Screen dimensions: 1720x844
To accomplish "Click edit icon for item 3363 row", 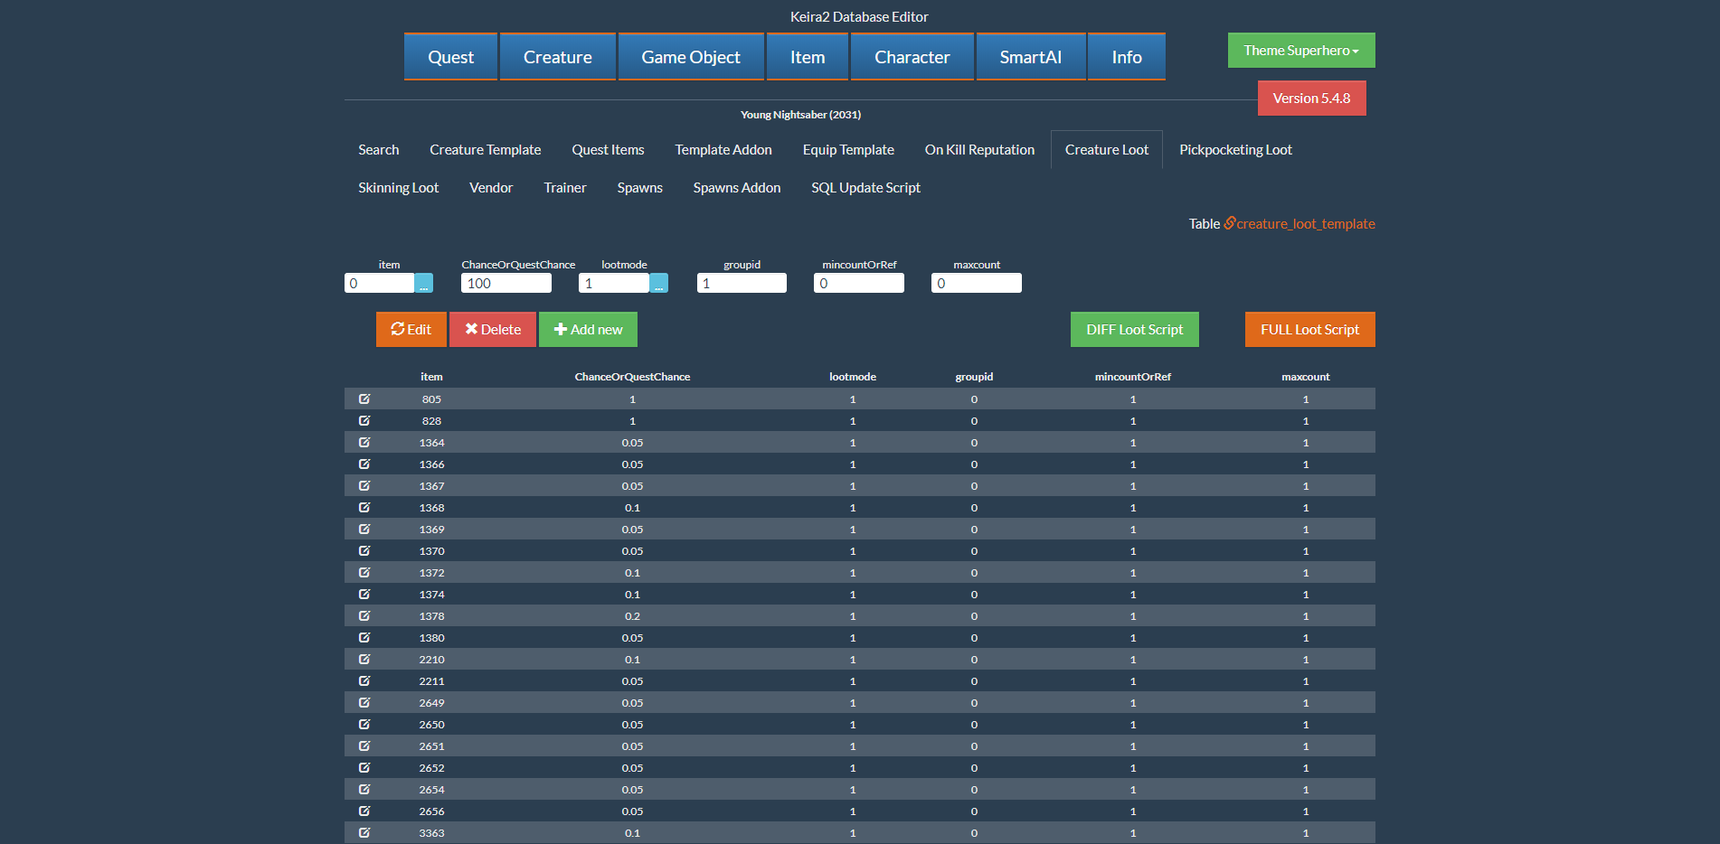I will pyautogui.click(x=364, y=832).
